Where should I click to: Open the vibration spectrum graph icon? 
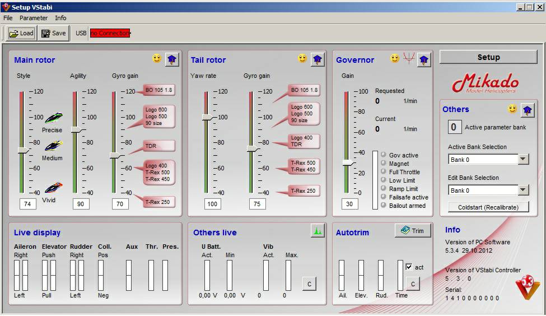tap(318, 230)
